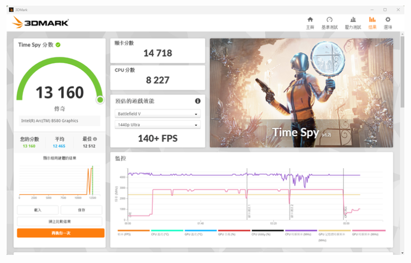Toggle the pink GPU clock (MHz) legend
The width and height of the screenshot is (411, 263).
pyautogui.click(x=369, y=232)
